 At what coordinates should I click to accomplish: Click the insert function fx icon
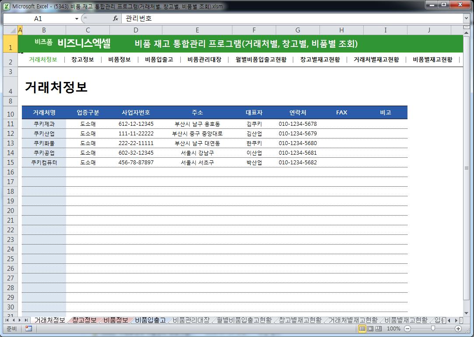(x=116, y=19)
